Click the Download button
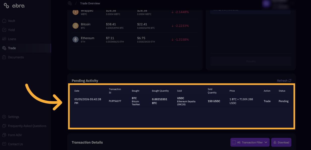 [x=281, y=142]
